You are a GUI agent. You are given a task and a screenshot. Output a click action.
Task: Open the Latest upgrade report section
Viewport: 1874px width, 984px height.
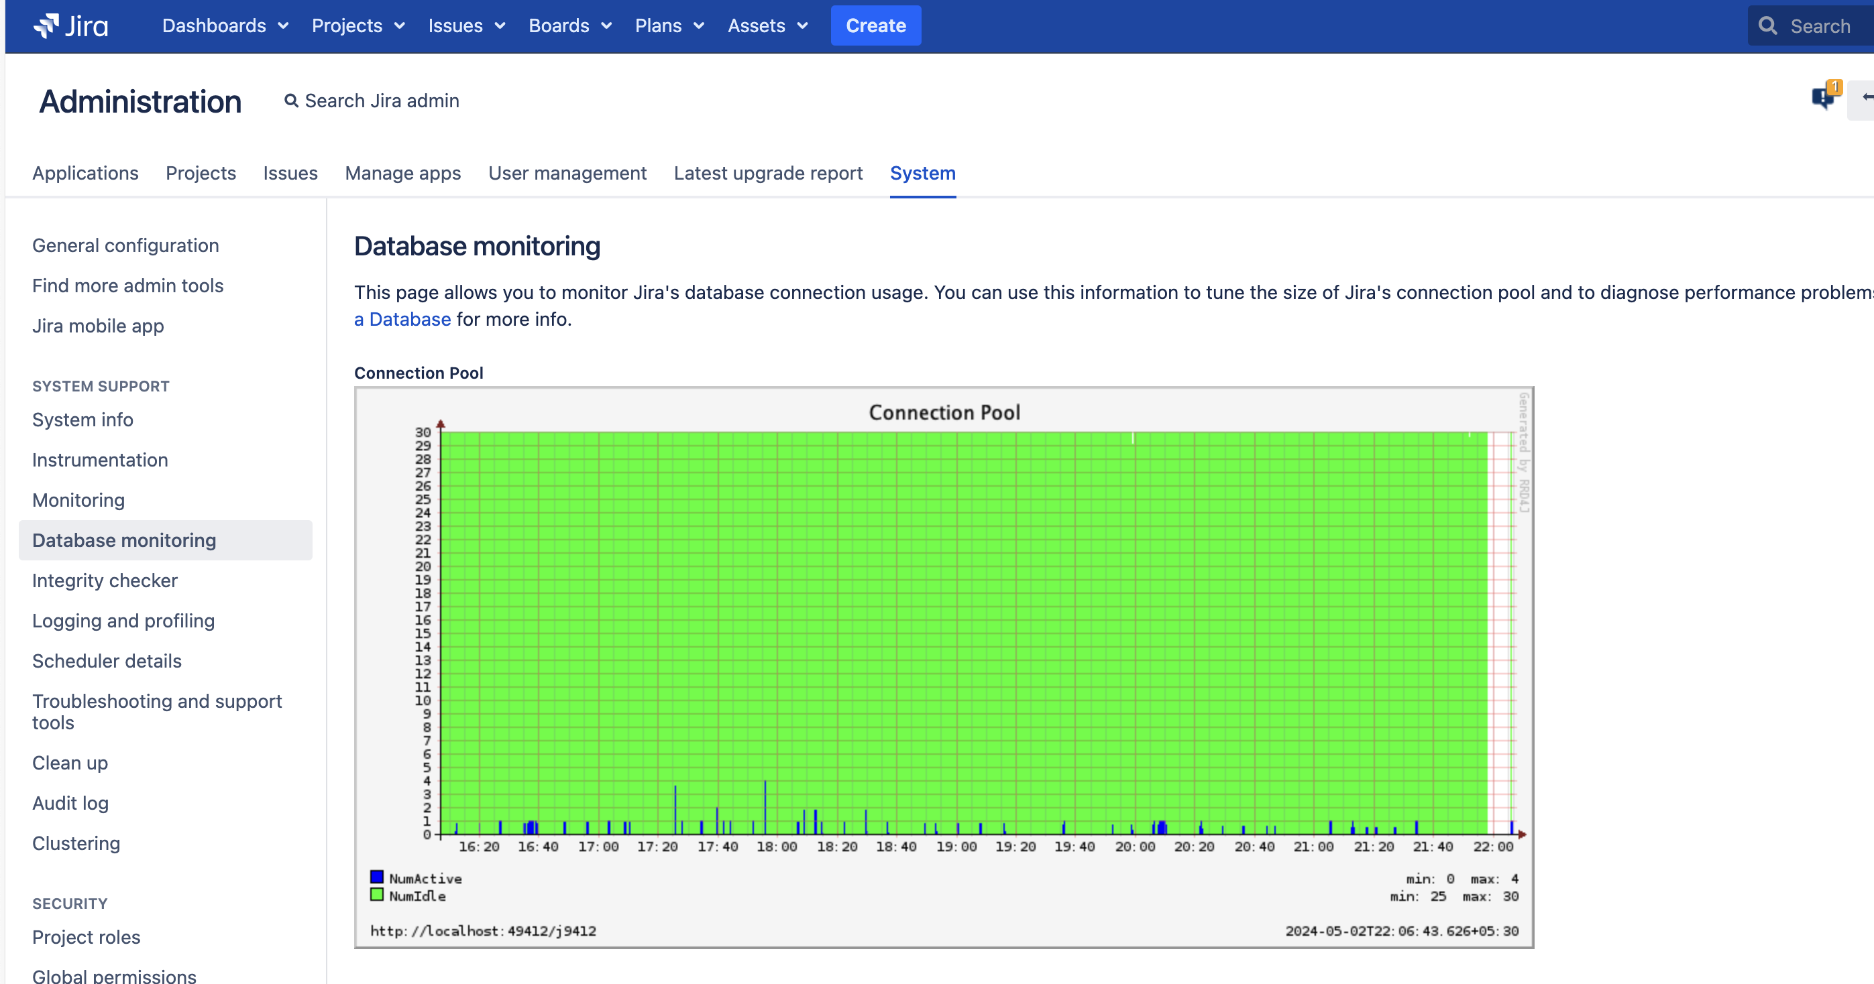(768, 173)
